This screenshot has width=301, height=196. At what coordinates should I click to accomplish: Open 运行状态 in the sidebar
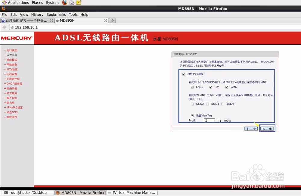click(x=12, y=50)
